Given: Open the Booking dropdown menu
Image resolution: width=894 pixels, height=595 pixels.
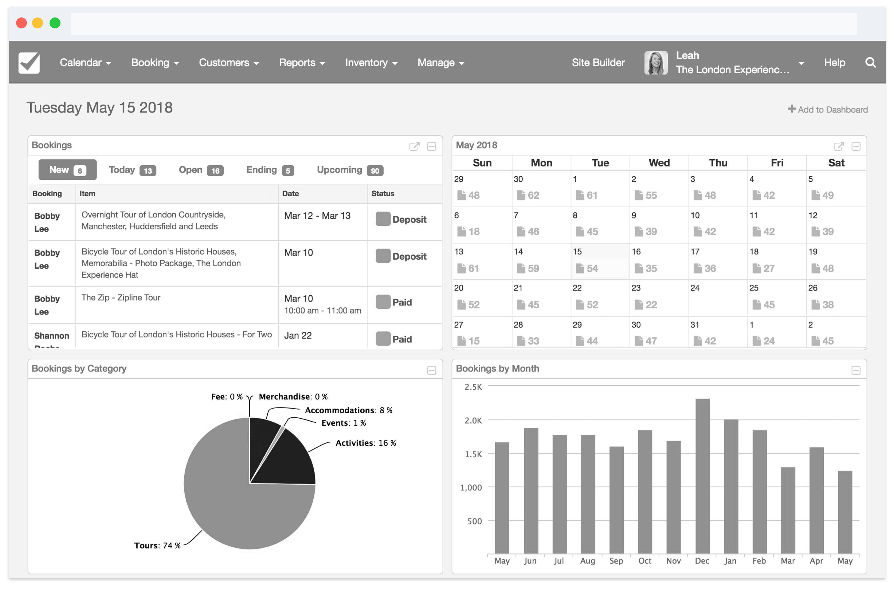Looking at the screenshot, I should tap(155, 63).
